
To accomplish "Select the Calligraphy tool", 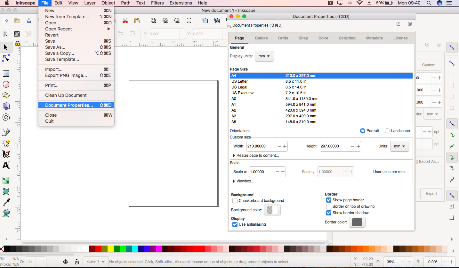I will point(6,154).
